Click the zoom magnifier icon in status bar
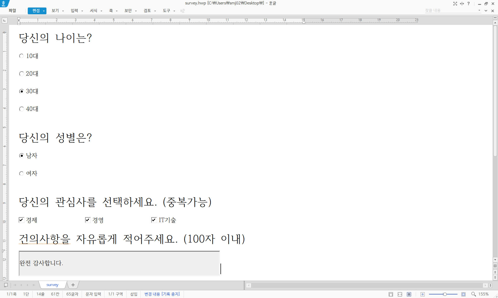Image resolution: width=498 pixels, height=298 pixels. [473, 294]
